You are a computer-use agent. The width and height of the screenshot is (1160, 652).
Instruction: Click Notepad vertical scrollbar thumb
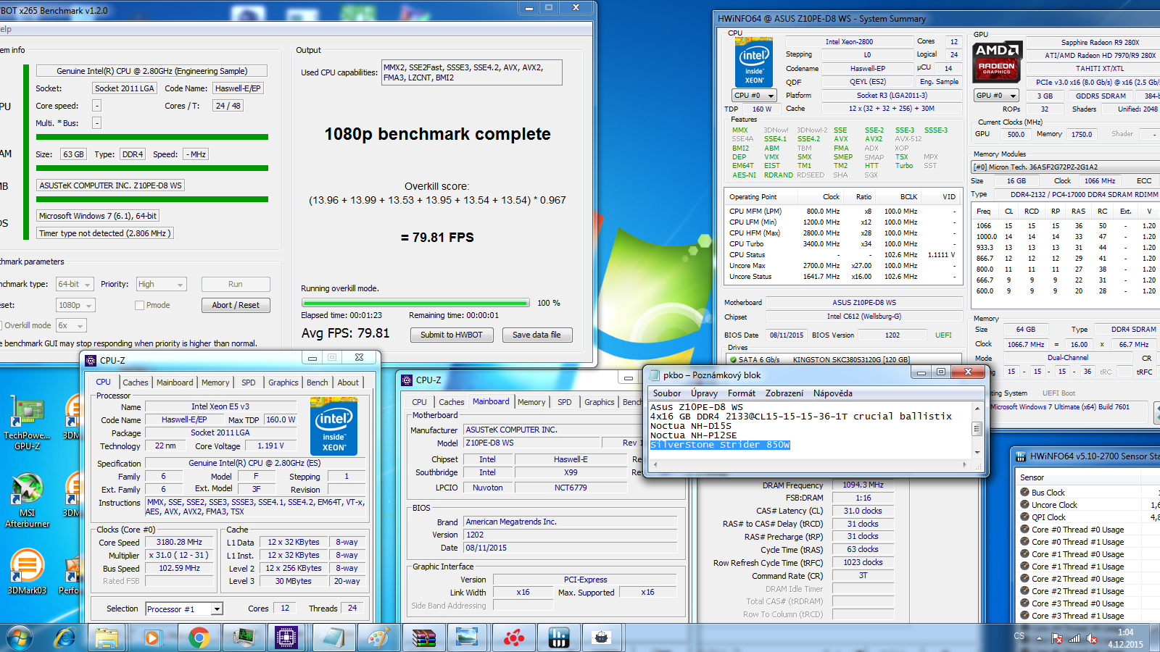977,429
